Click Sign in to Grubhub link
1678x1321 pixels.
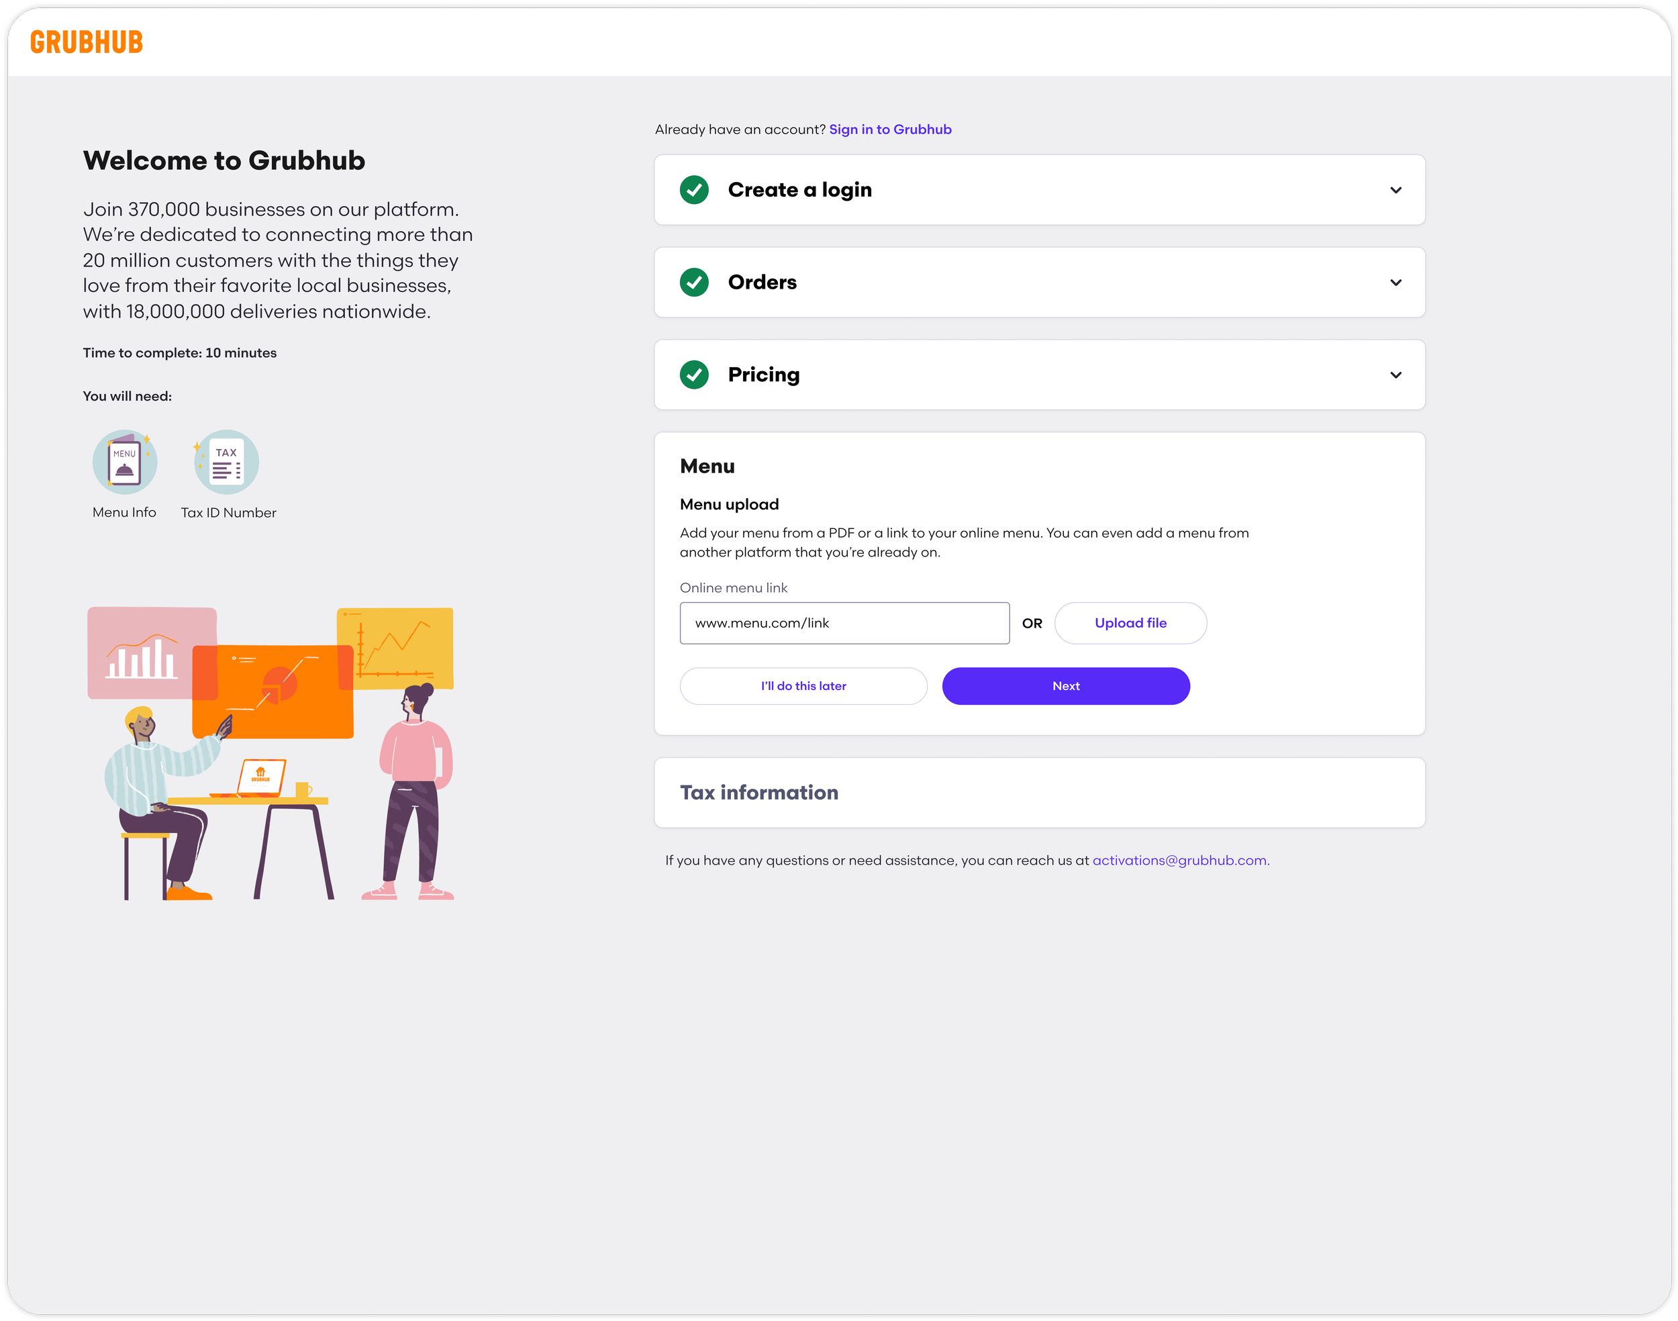coord(890,129)
